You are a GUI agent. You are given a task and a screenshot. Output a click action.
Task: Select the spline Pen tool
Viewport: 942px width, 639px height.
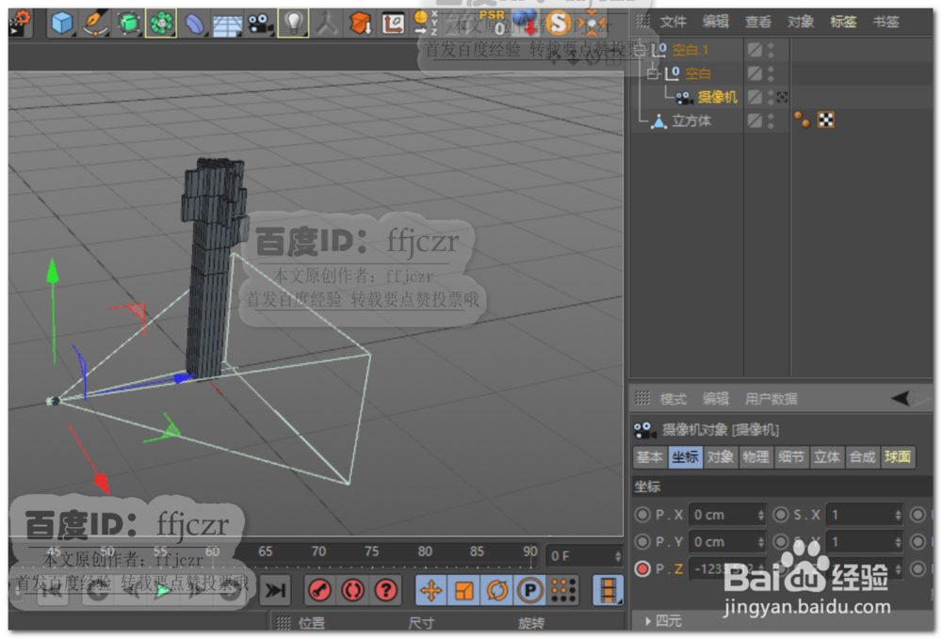(95, 24)
